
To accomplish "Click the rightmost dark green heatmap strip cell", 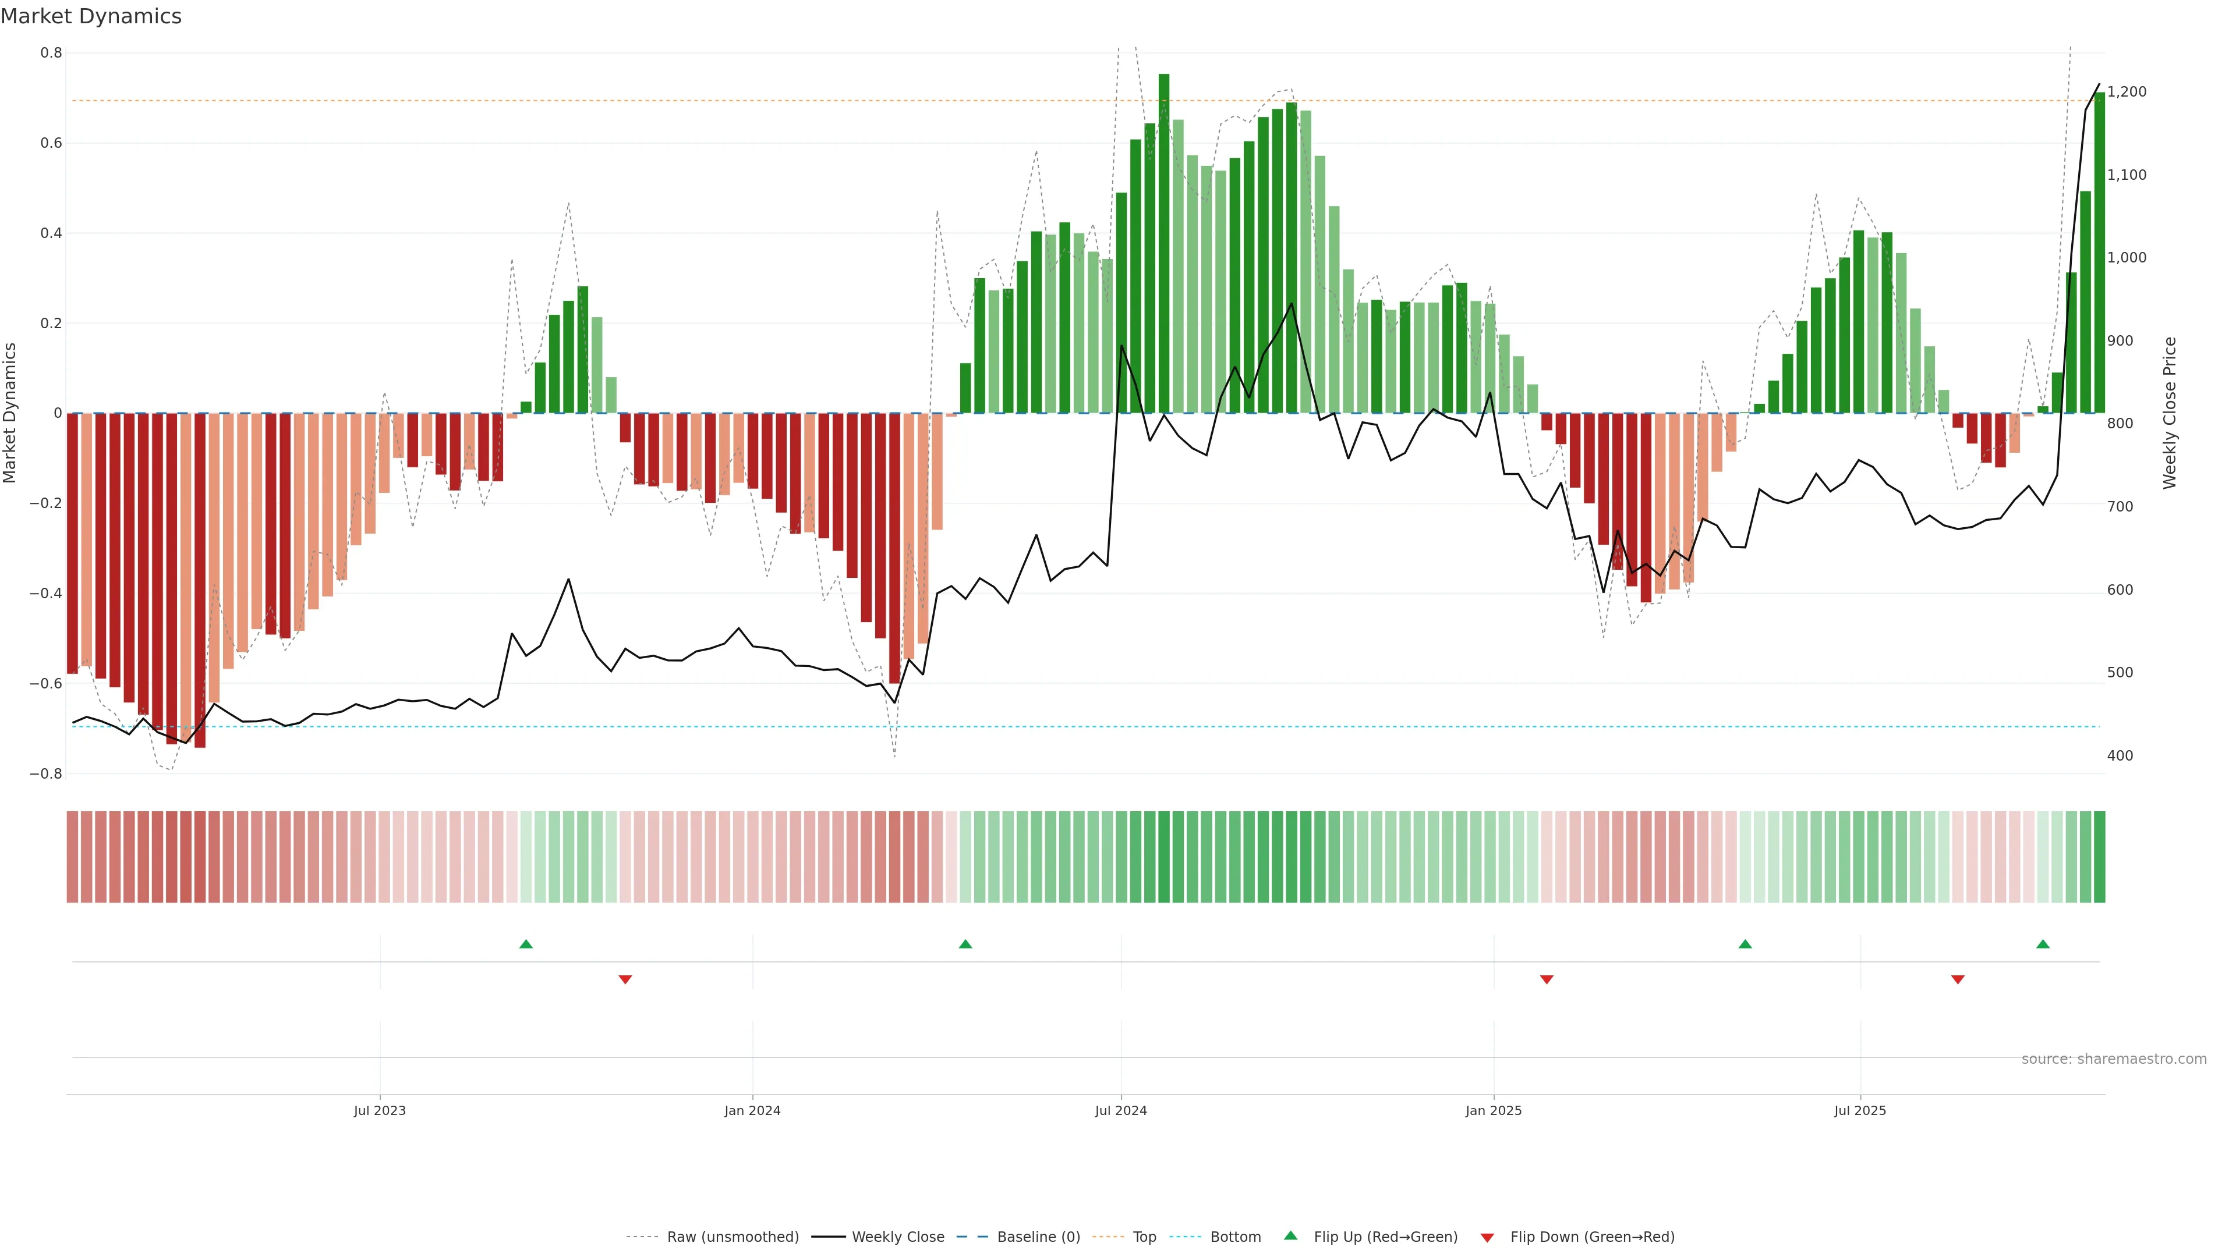I will (x=2099, y=857).
